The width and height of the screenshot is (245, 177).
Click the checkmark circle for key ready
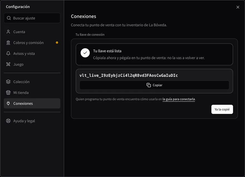coord(85,53)
